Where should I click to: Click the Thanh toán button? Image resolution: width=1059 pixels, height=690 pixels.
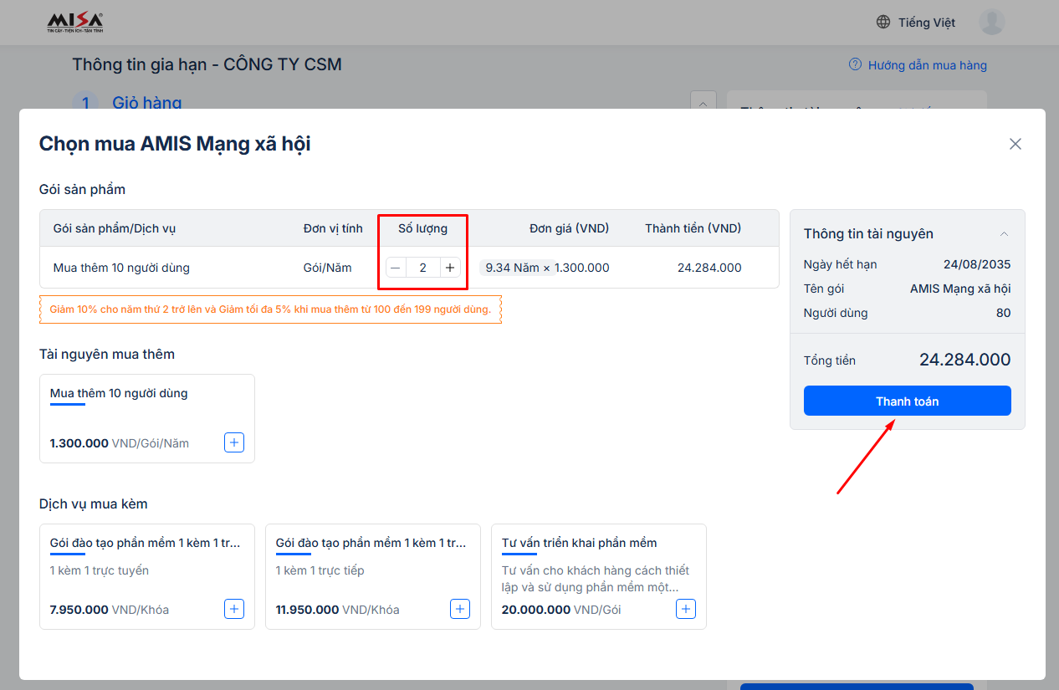click(908, 401)
